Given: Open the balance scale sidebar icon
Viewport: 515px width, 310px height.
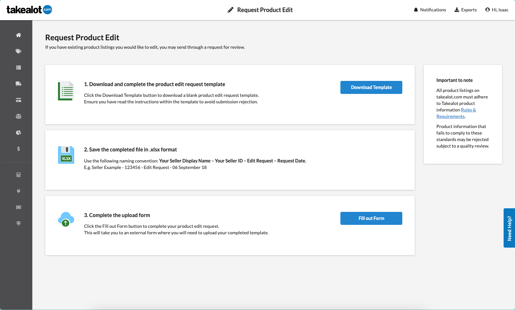Looking at the screenshot, I should 19,116.
